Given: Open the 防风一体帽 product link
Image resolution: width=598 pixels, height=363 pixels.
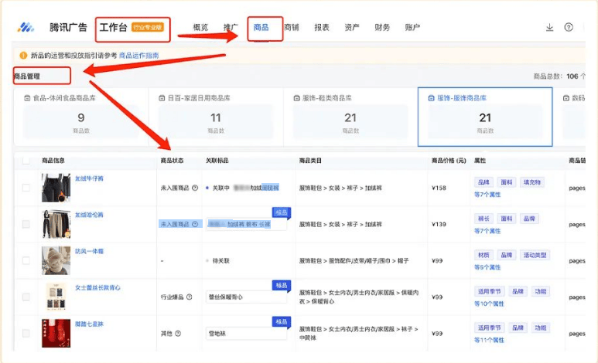Looking at the screenshot, I should click(89, 251).
